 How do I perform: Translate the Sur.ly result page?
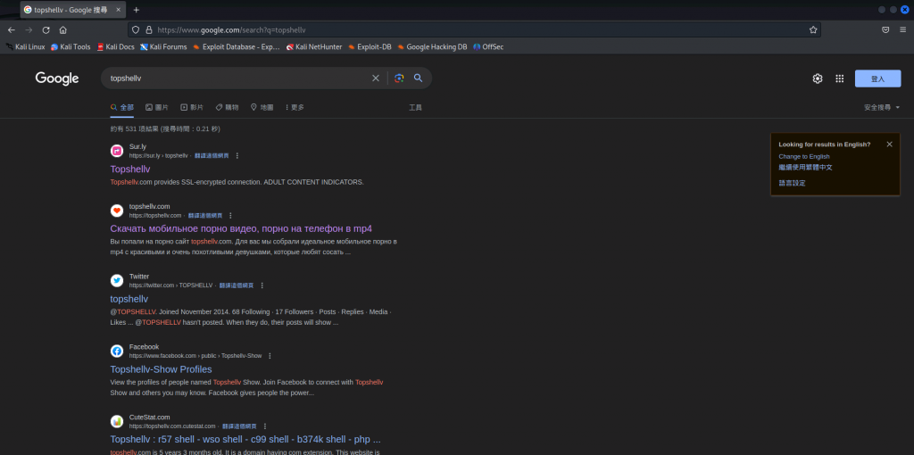pyautogui.click(x=212, y=155)
